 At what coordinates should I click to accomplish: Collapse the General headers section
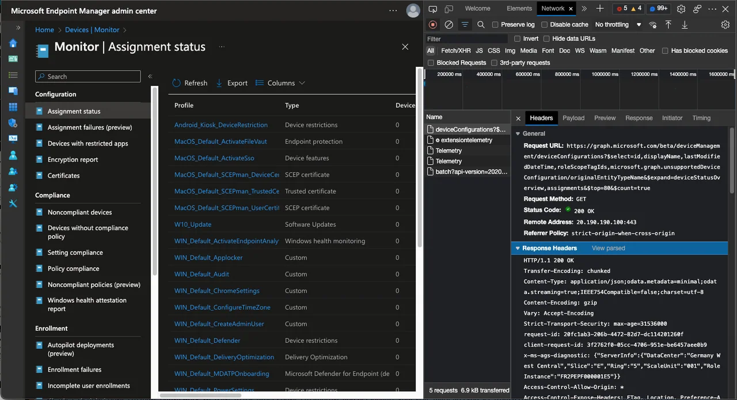tap(518, 134)
